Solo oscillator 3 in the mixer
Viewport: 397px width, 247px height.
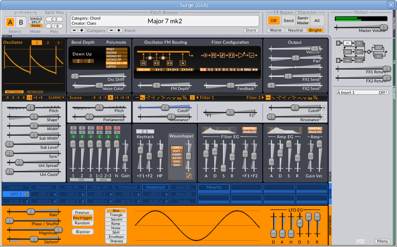click(x=91, y=132)
